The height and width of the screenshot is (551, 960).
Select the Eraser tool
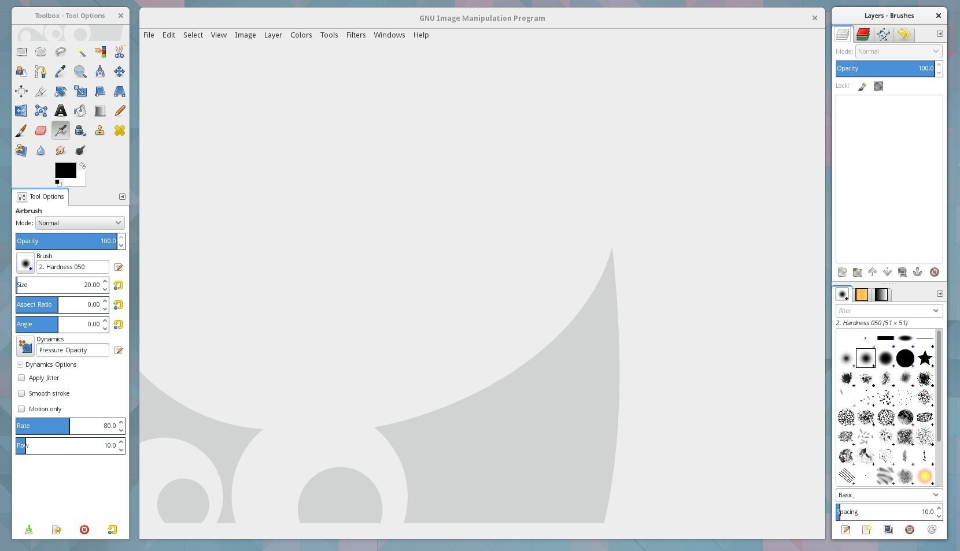point(40,131)
